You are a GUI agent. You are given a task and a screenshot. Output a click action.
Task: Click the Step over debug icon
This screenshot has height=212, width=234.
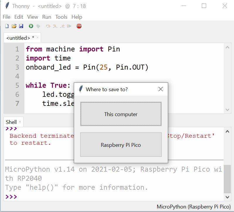tap(48, 26)
